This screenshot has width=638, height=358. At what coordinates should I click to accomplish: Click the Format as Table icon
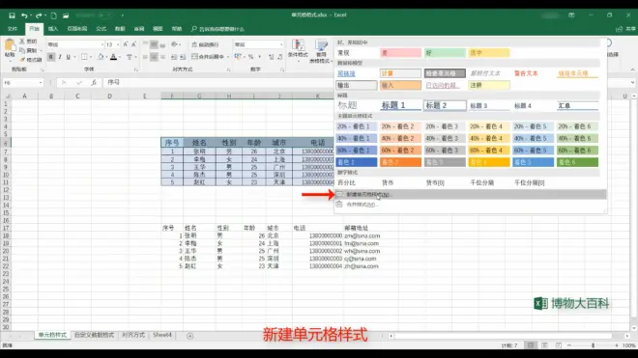click(x=321, y=51)
